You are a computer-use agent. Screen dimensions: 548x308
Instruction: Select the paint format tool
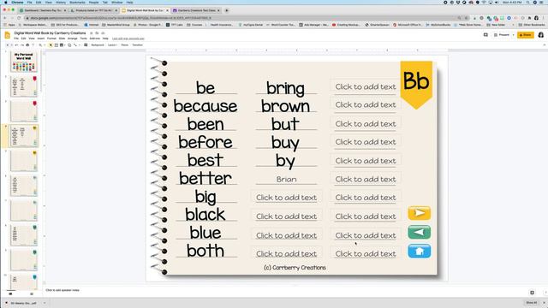pyautogui.click(x=33, y=45)
